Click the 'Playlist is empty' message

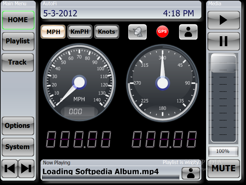(181, 163)
